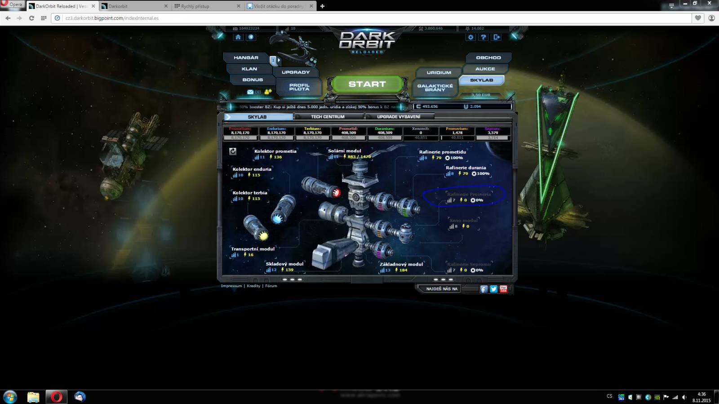The width and height of the screenshot is (719, 404).
Task: Open the BONUS menu button
Action: click(x=253, y=80)
